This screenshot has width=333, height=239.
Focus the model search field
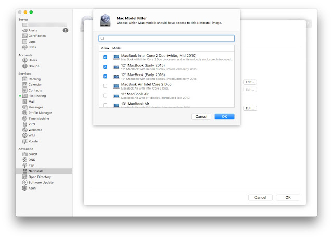pyautogui.click(x=166, y=39)
